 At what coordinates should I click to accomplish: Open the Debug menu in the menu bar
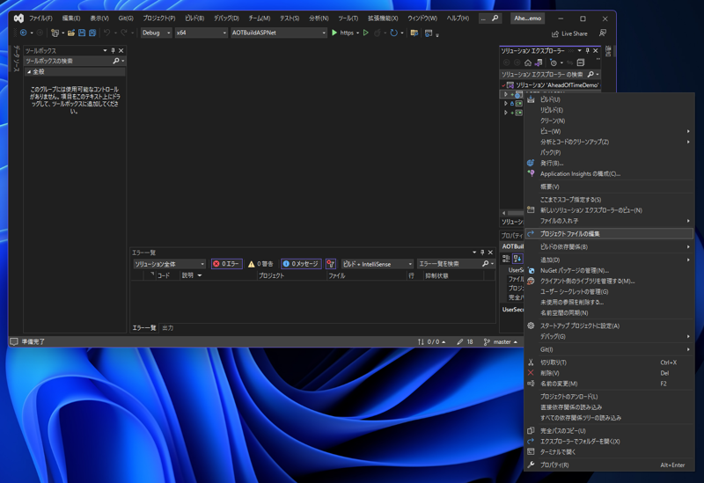click(226, 18)
